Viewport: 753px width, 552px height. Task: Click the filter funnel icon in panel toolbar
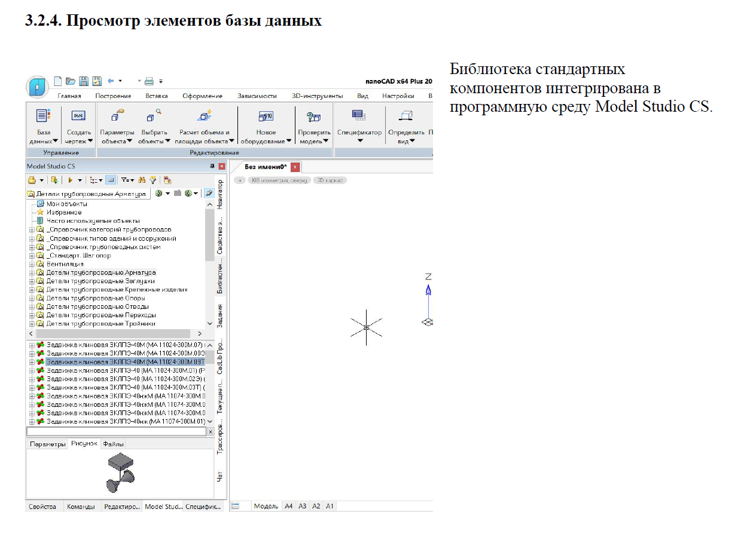coord(153,179)
